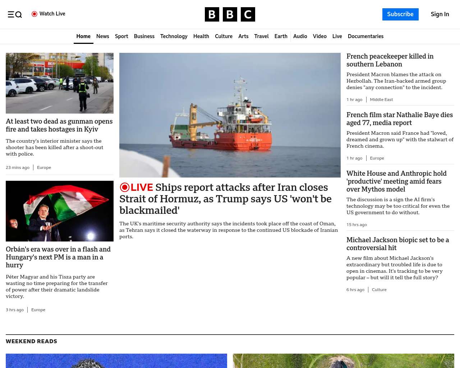Screen dimensions: 460x368
Task: Open the Culture section
Action: click(224, 36)
